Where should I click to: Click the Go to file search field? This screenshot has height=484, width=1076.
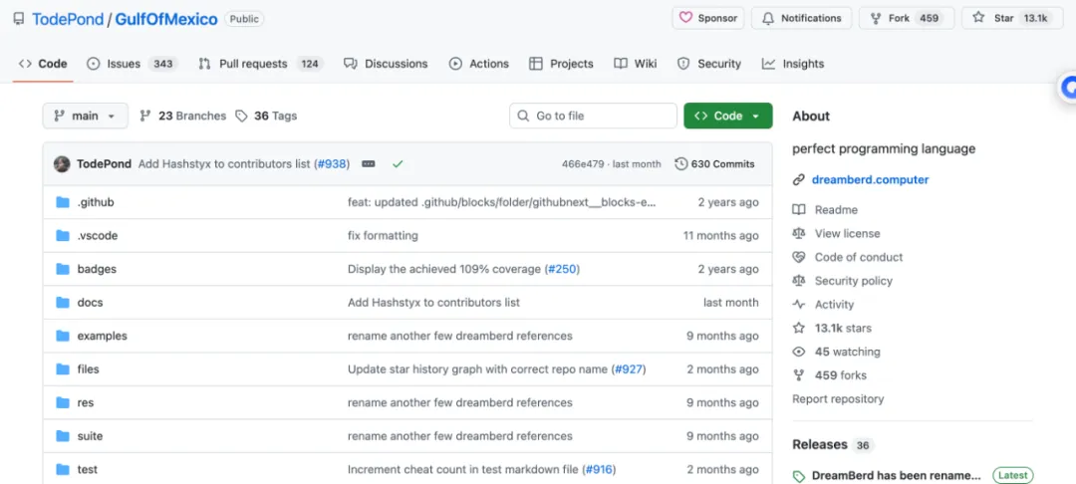click(x=593, y=116)
